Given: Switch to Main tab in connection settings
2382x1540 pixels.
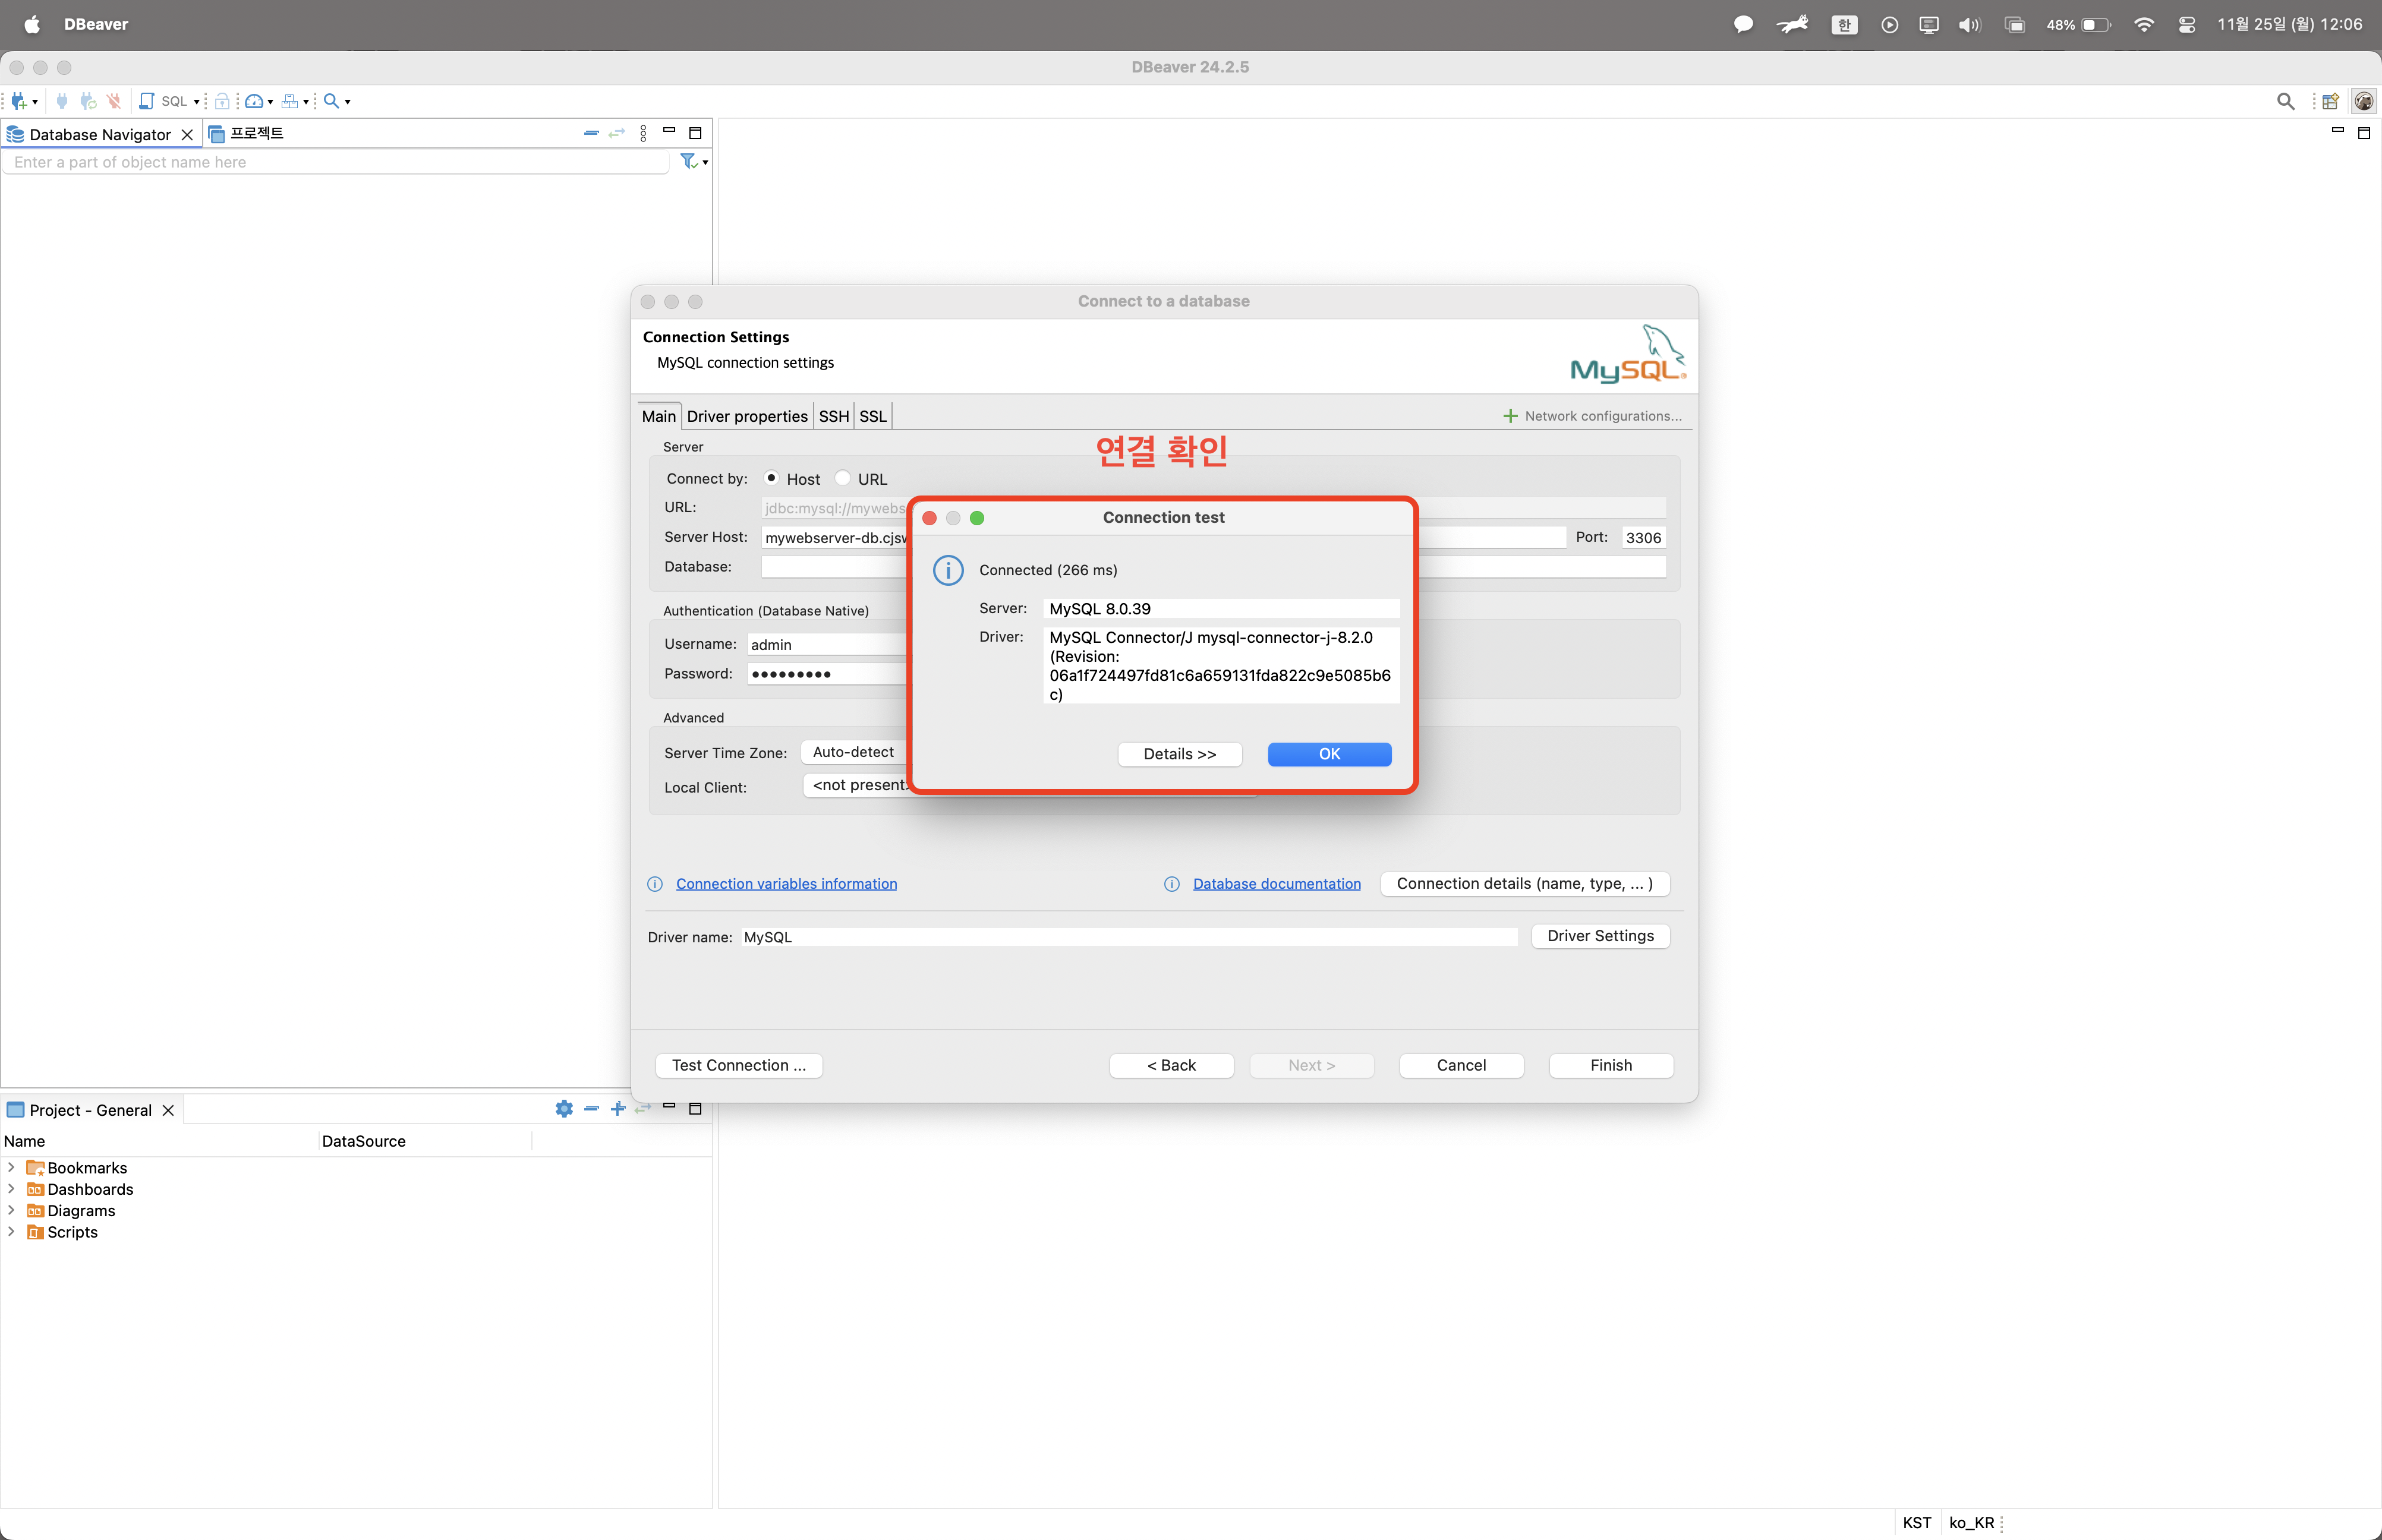Looking at the screenshot, I should pos(659,416).
